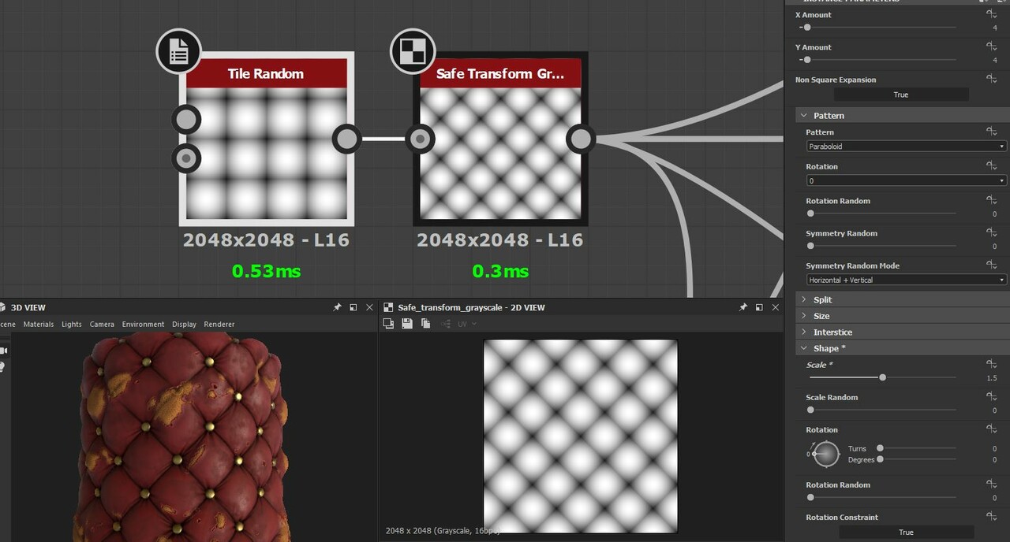Pin the 3D VIEW panel
The width and height of the screenshot is (1010, 542).
point(337,307)
